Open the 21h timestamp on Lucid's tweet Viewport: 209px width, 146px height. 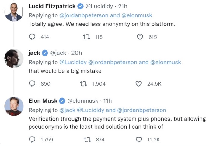click(x=123, y=6)
